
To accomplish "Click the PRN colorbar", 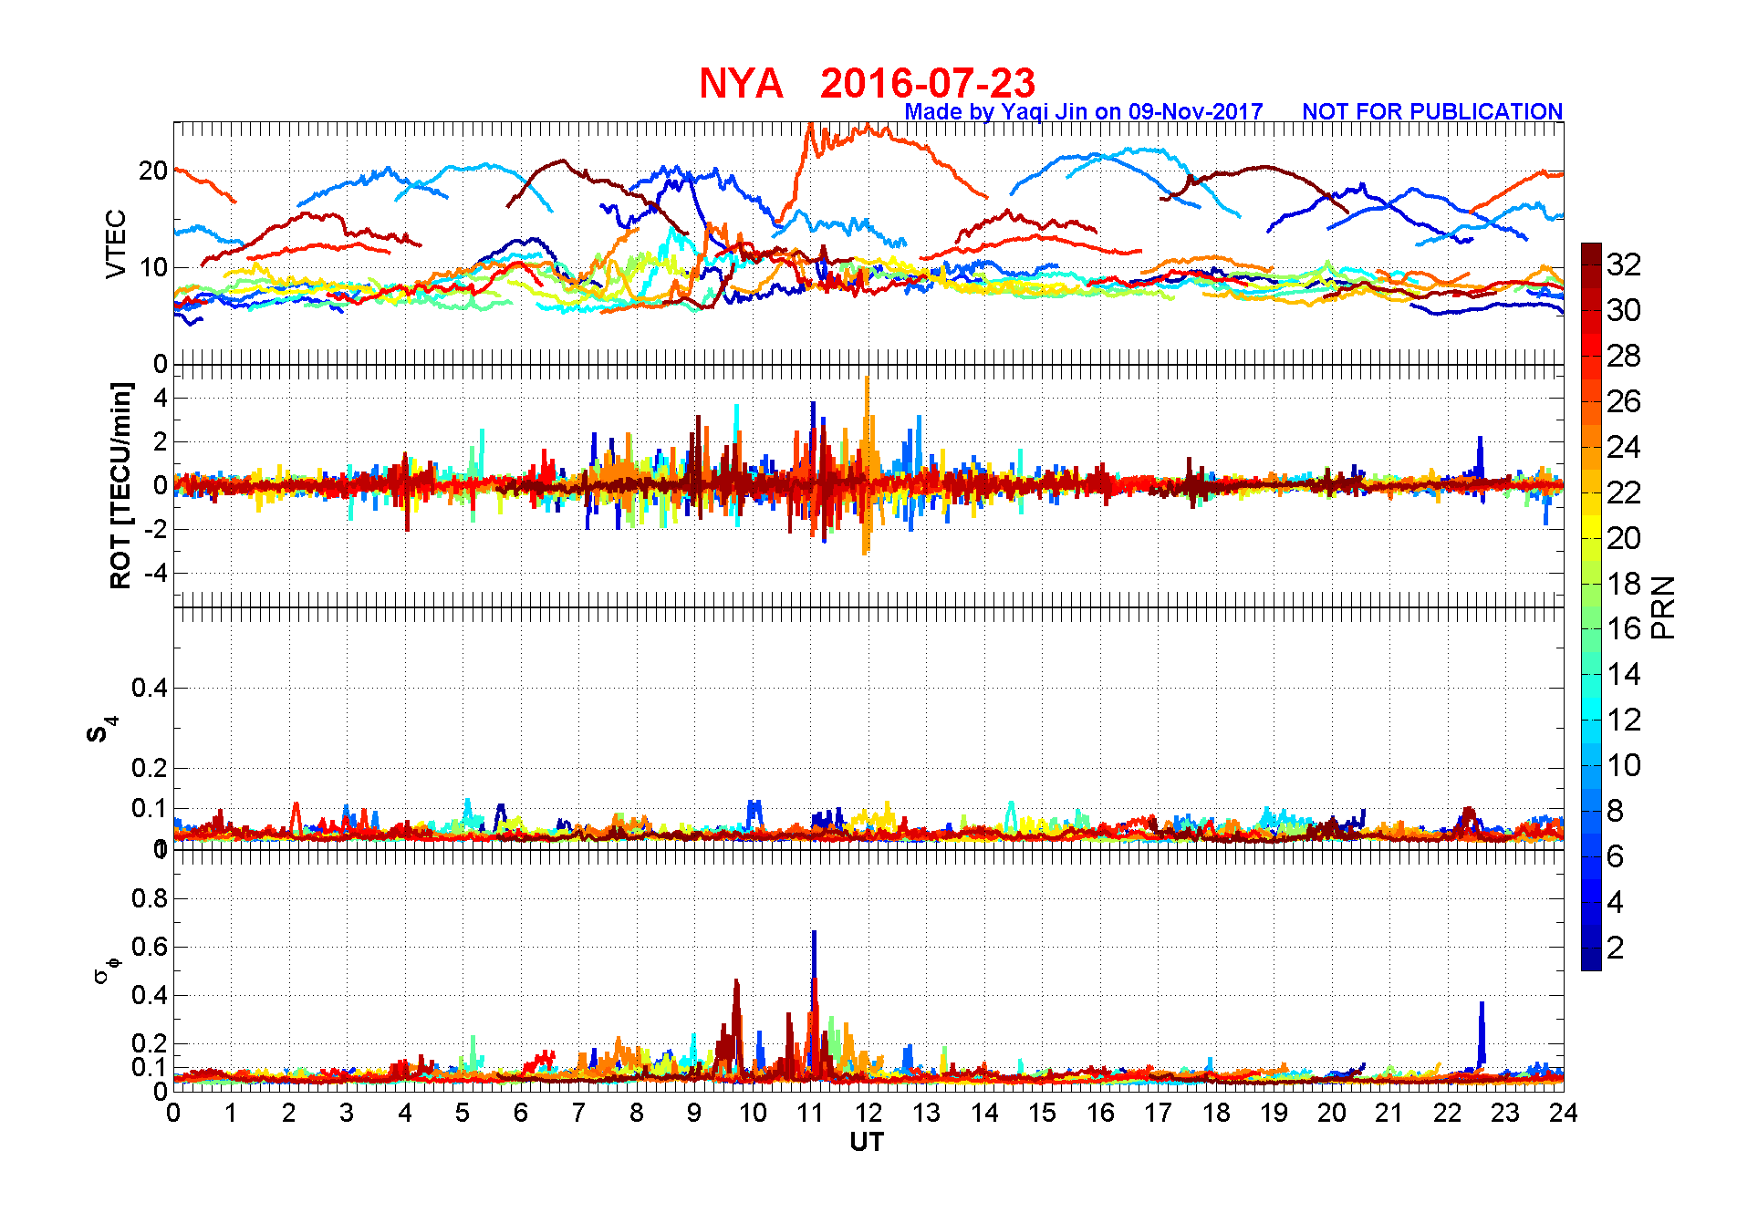I will 1591,606.
